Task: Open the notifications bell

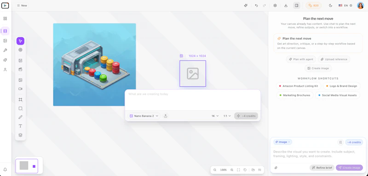Action: pyautogui.click(x=5, y=170)
